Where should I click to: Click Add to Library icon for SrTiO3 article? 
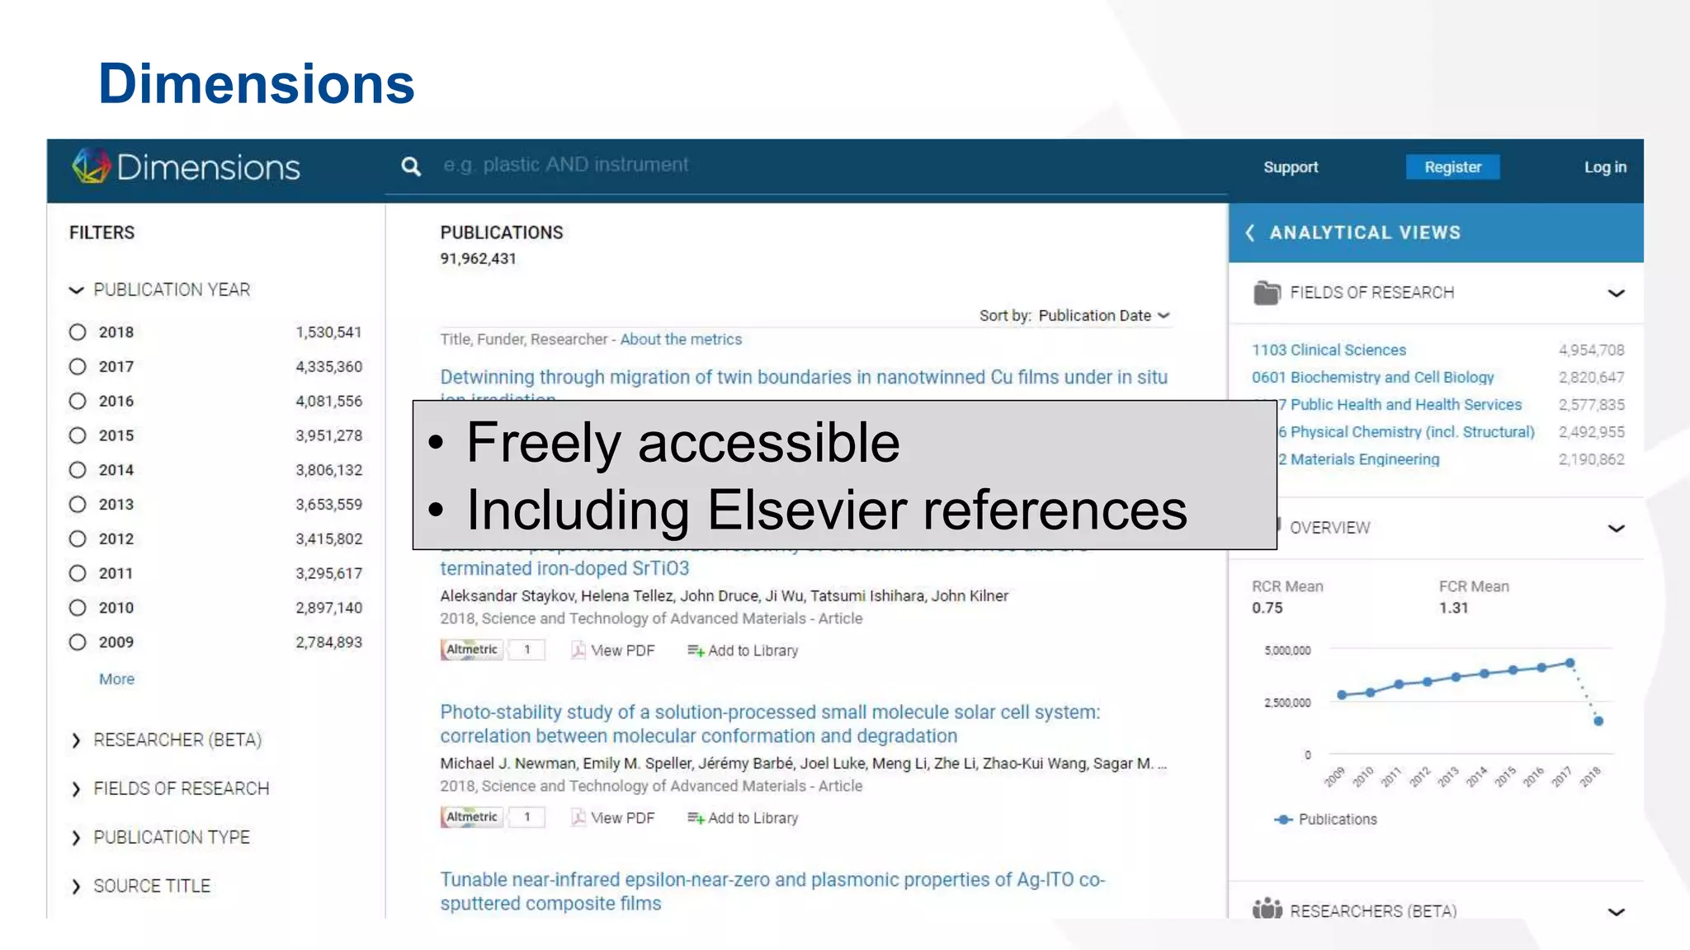coord(696,651)
